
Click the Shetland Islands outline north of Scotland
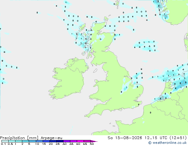117,4
